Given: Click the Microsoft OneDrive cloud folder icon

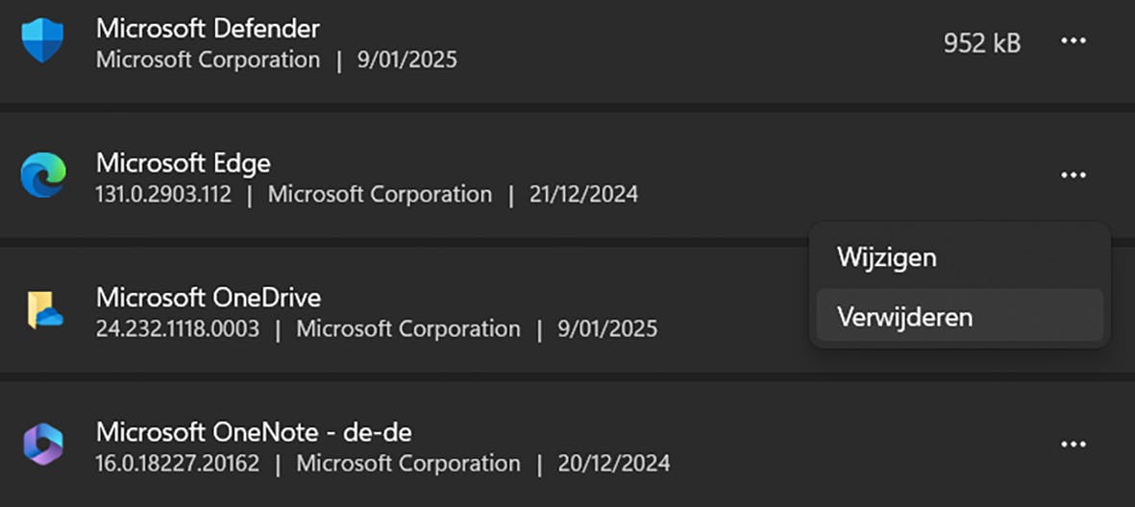Looking at the screenshot, I should (44, 310).
